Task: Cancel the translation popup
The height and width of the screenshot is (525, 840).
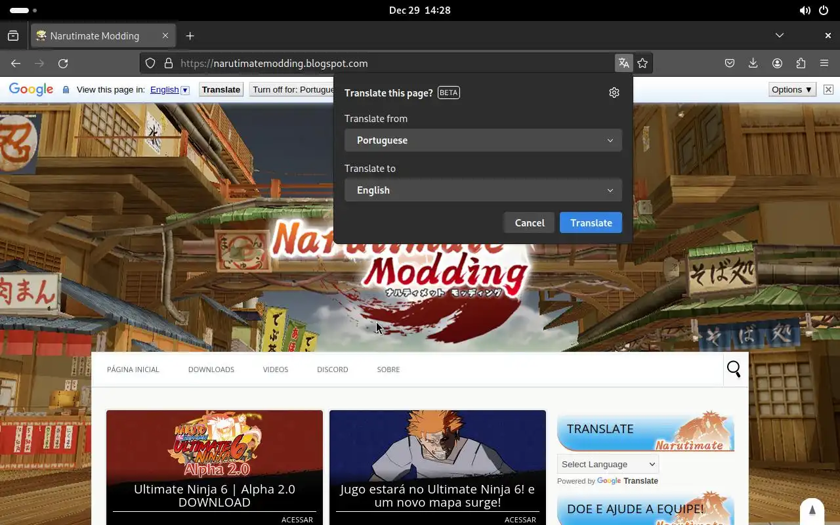Action: tap(530, 223)
